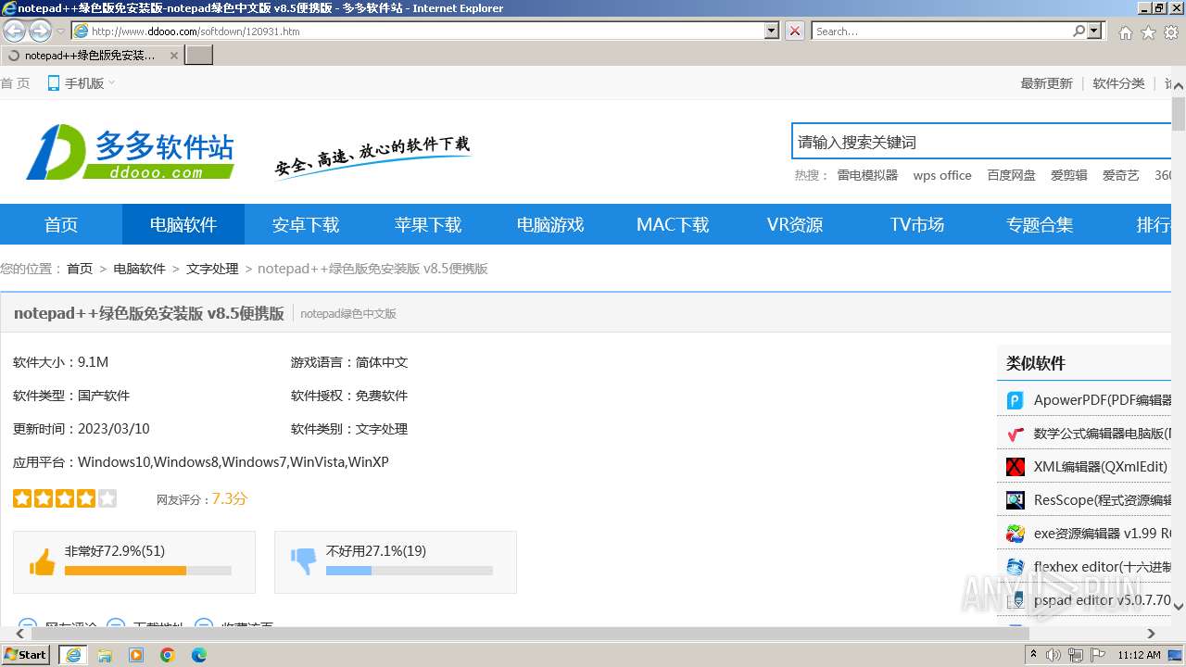Open the flexhex editor icon
1186x667 pixels.
click(x=1016, y=567)
